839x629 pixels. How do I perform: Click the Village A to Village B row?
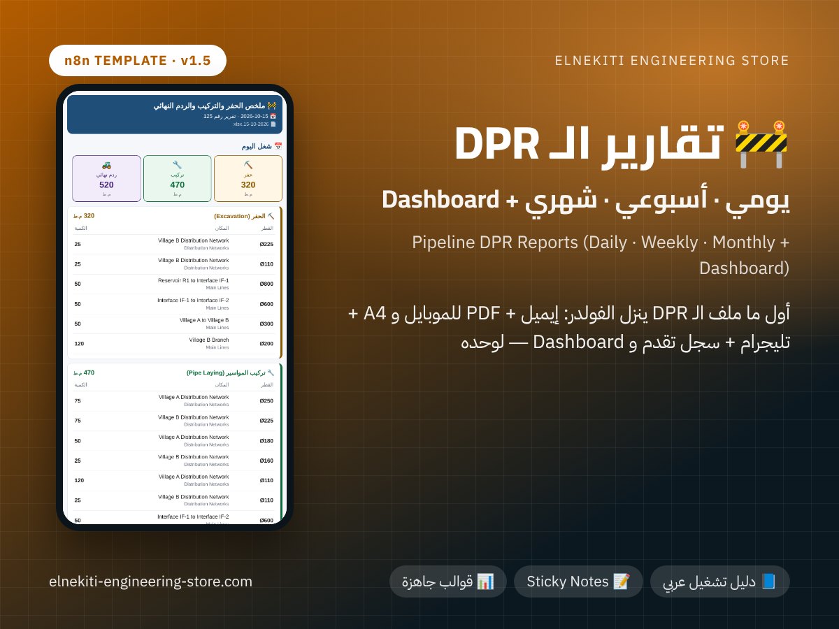tap(174, 324)
